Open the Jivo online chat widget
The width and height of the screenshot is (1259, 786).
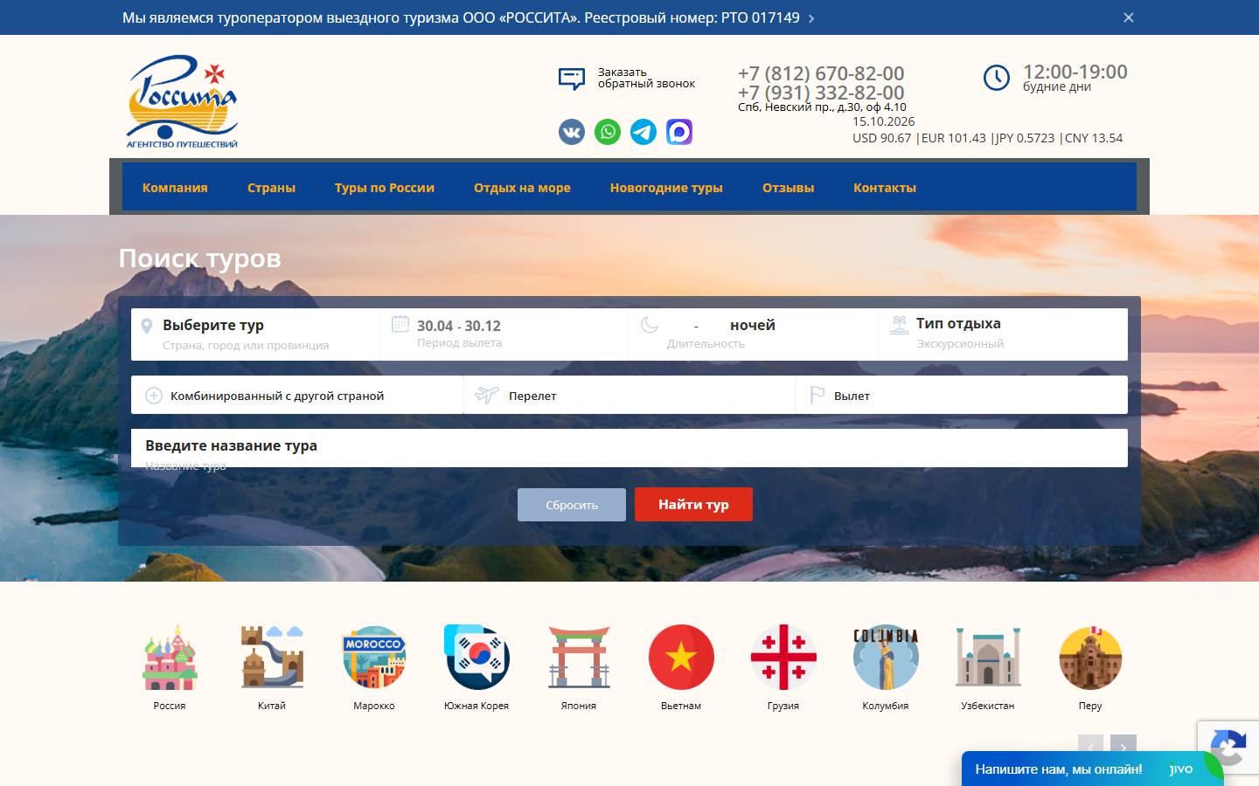(1092, 769)
